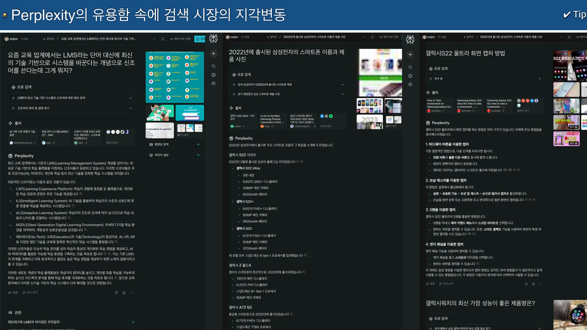Image resolution: width=587 pixels, height=330 pixels.
Task: Expand the '이미지 생성' section with its plus
Action: point(198,155)
